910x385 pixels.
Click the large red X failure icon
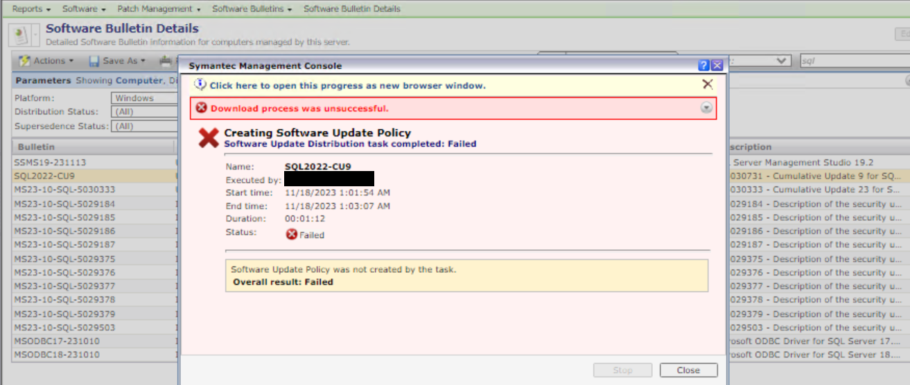tap(209, 137)
